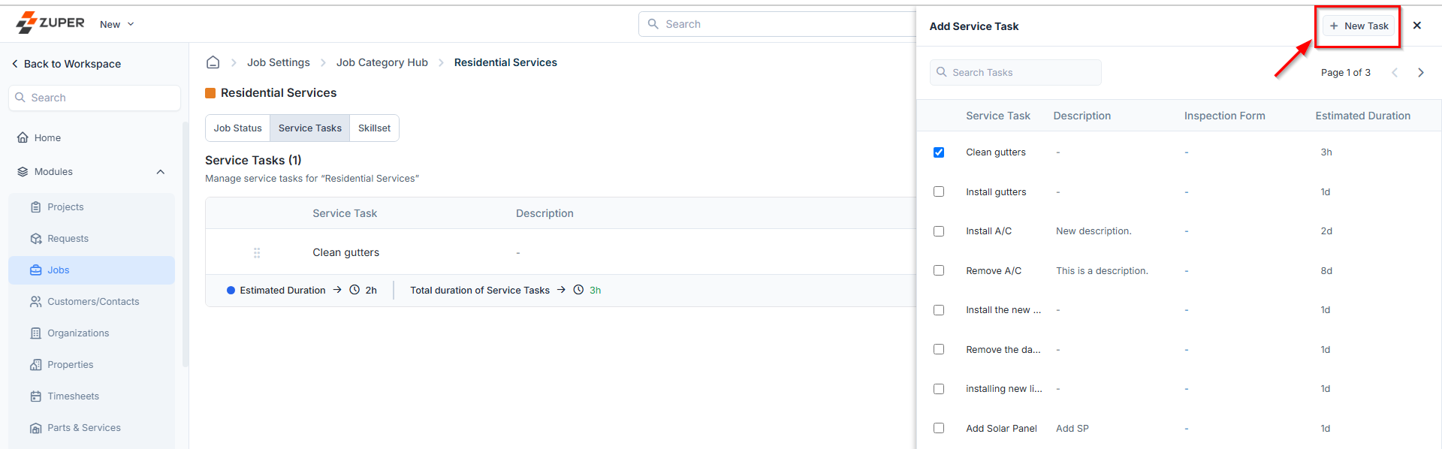The width and height of the screenshot is (1442, 449).
Task: Click the Estimated Duration column header
Action: (1362, 116)
